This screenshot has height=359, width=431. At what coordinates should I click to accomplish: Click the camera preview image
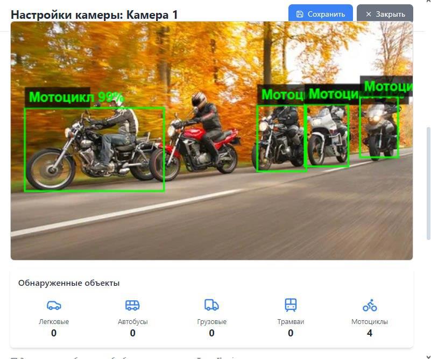211,140
